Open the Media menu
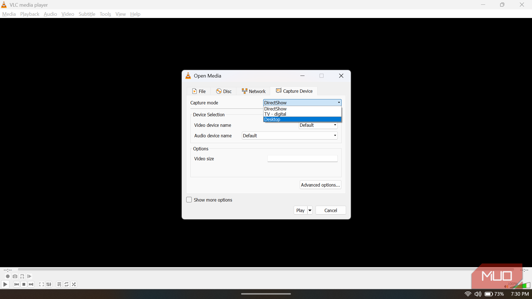 (x=9, y=14)
